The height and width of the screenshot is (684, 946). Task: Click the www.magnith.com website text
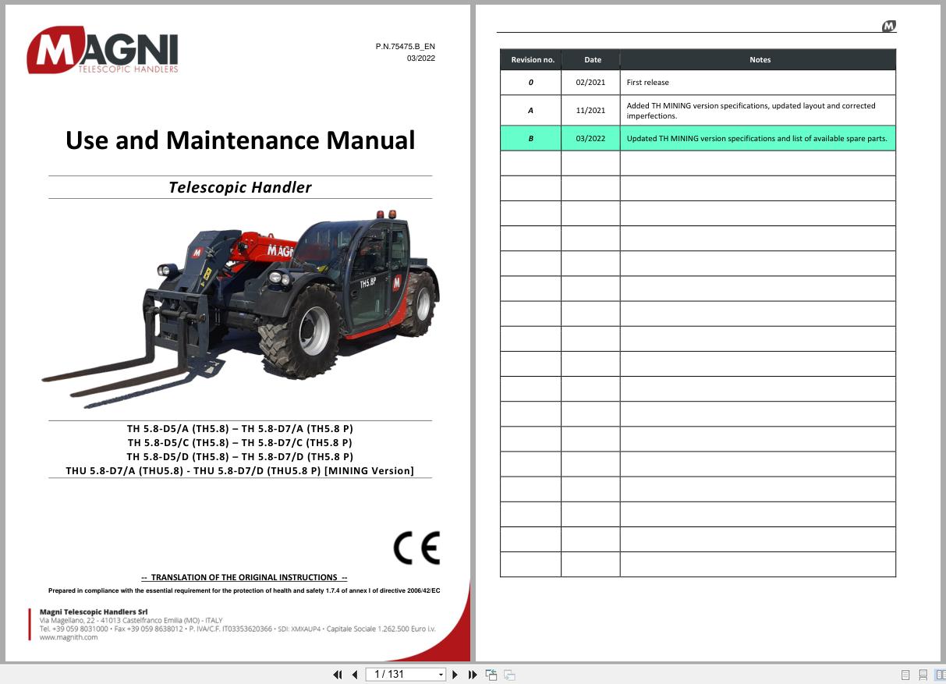(69, 637)
